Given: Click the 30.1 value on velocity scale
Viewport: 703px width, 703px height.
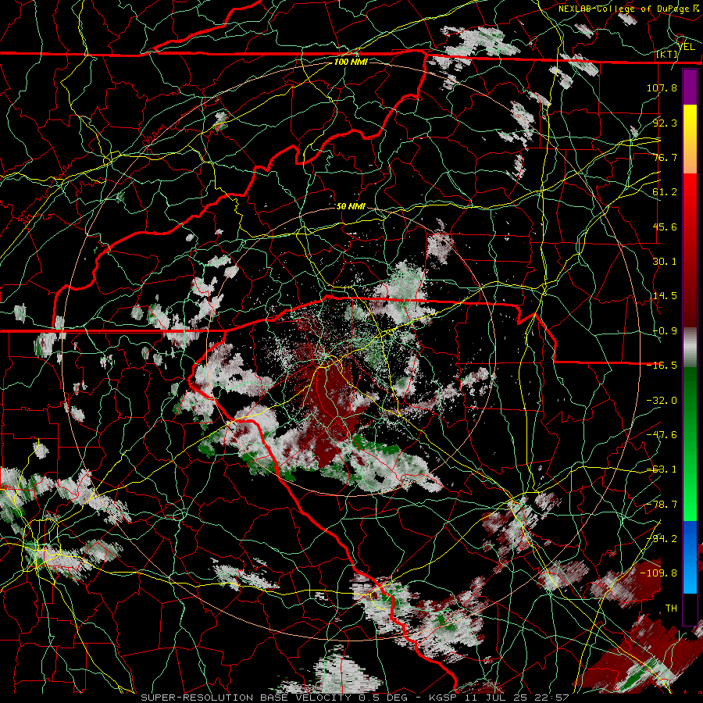Looking at the screenshot, I should tap(665, 262).
